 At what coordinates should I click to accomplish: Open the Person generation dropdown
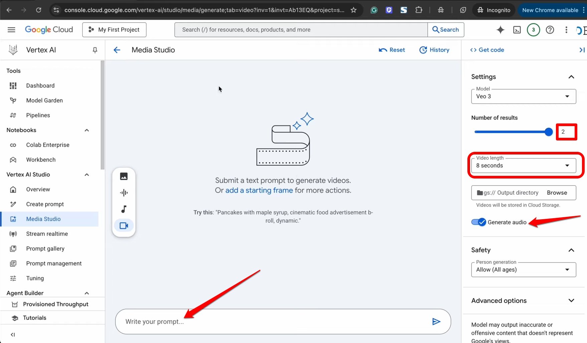click(524, 270)
